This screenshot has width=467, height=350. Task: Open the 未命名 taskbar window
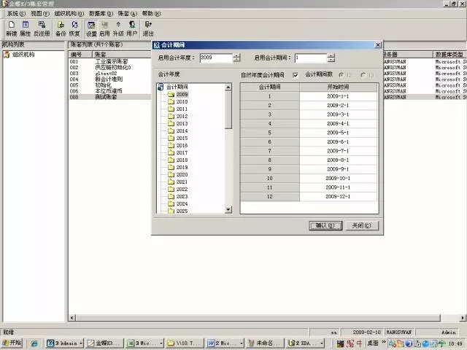[265, 343]
